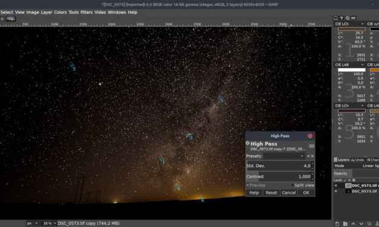Viewport: 379px width, 227px height.
Task: Click Help in the High Pass dialog
Action: click(x=254, y=193)
